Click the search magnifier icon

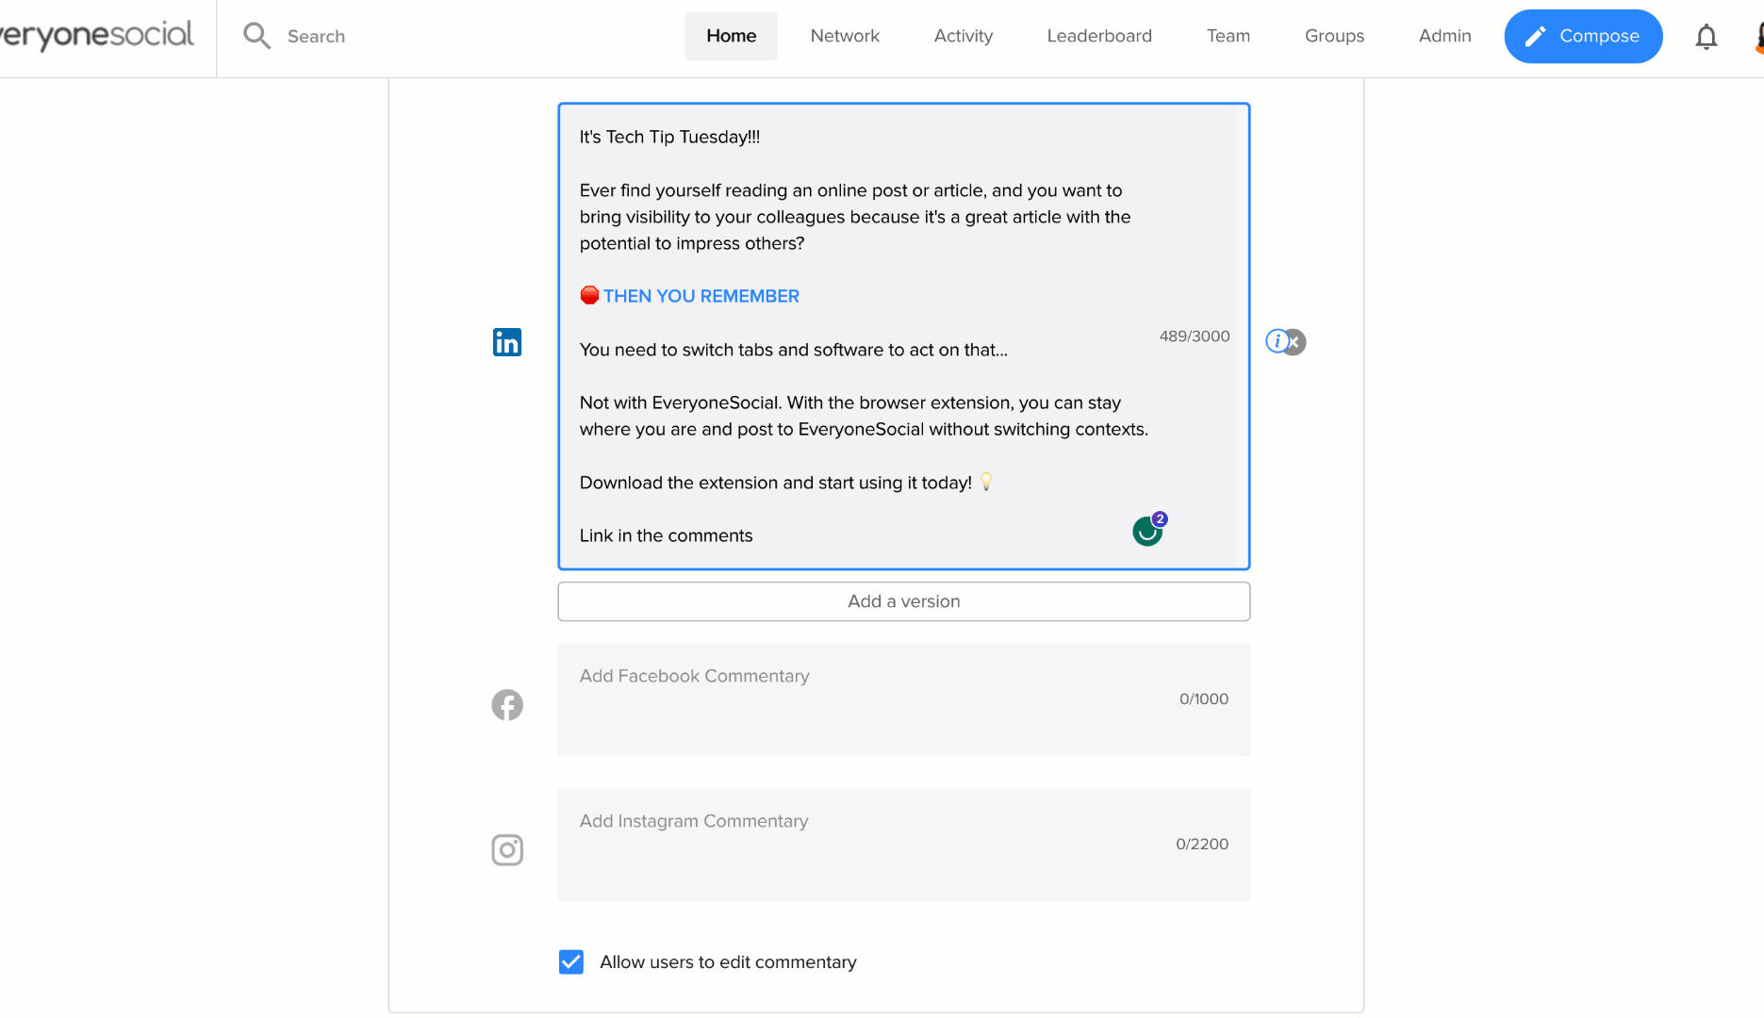click(x=256, y=36)
